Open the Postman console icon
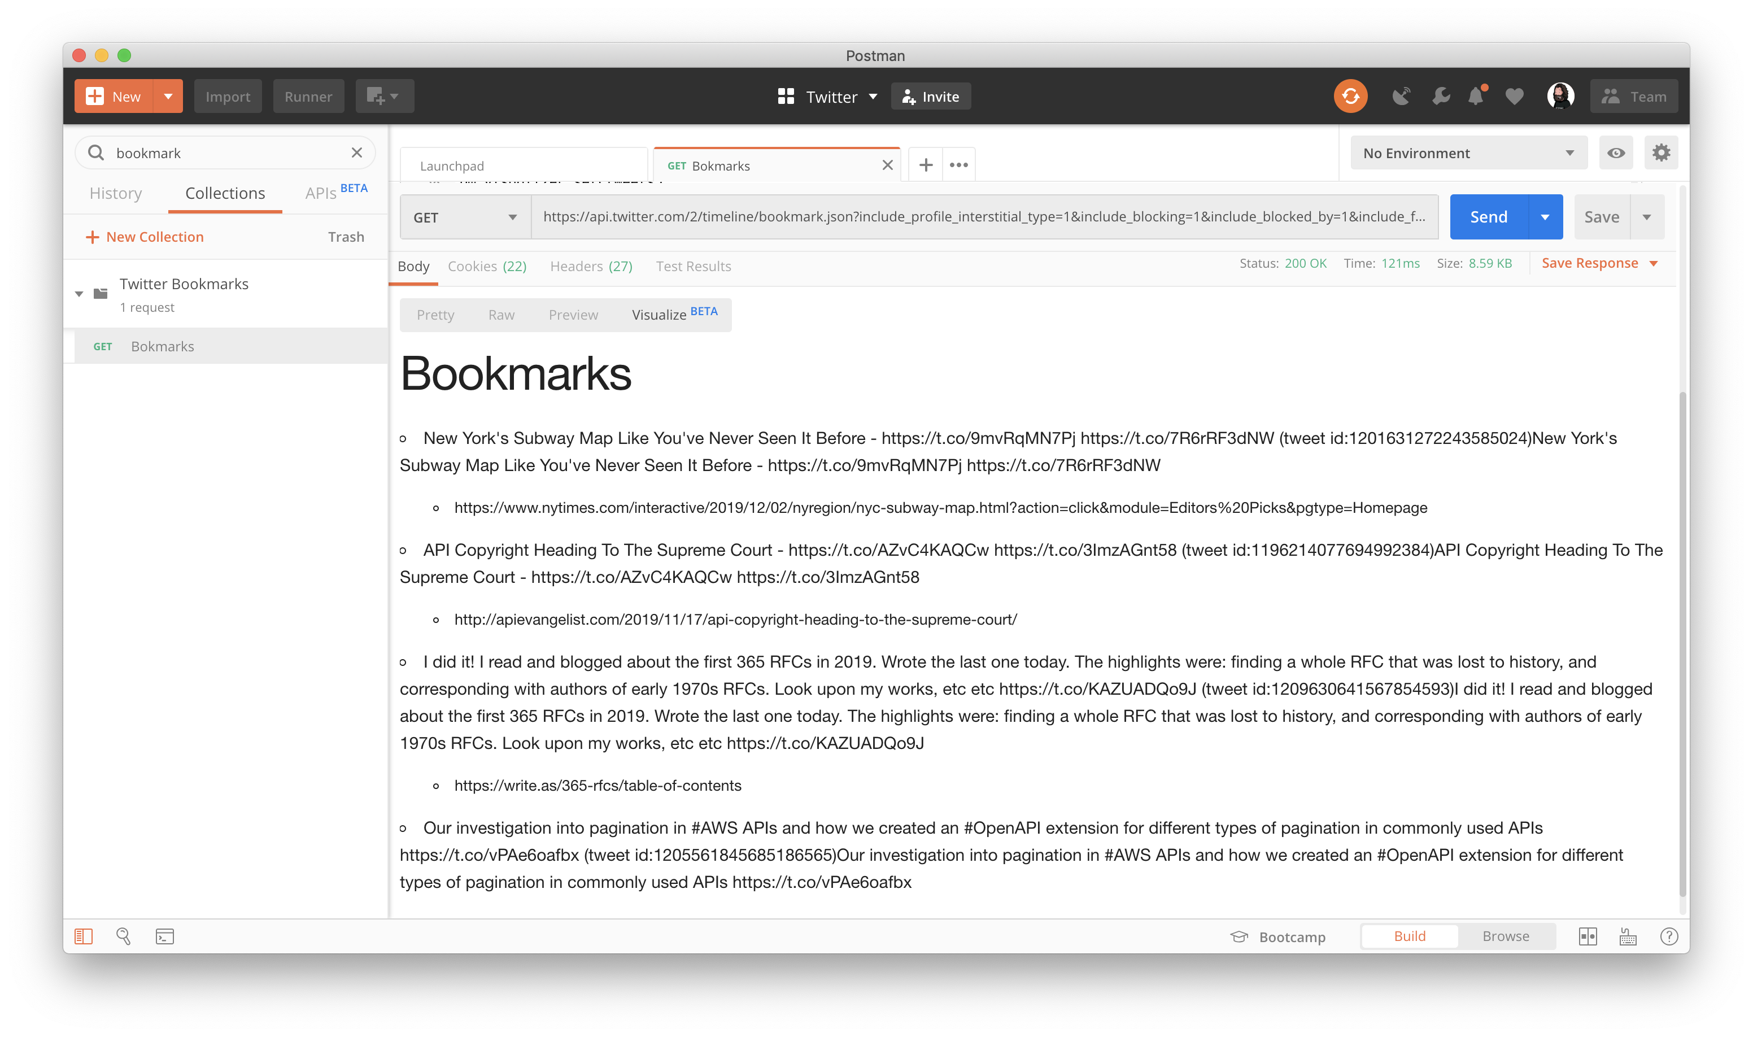The image size is (1753, 1037). pos(165,936)
